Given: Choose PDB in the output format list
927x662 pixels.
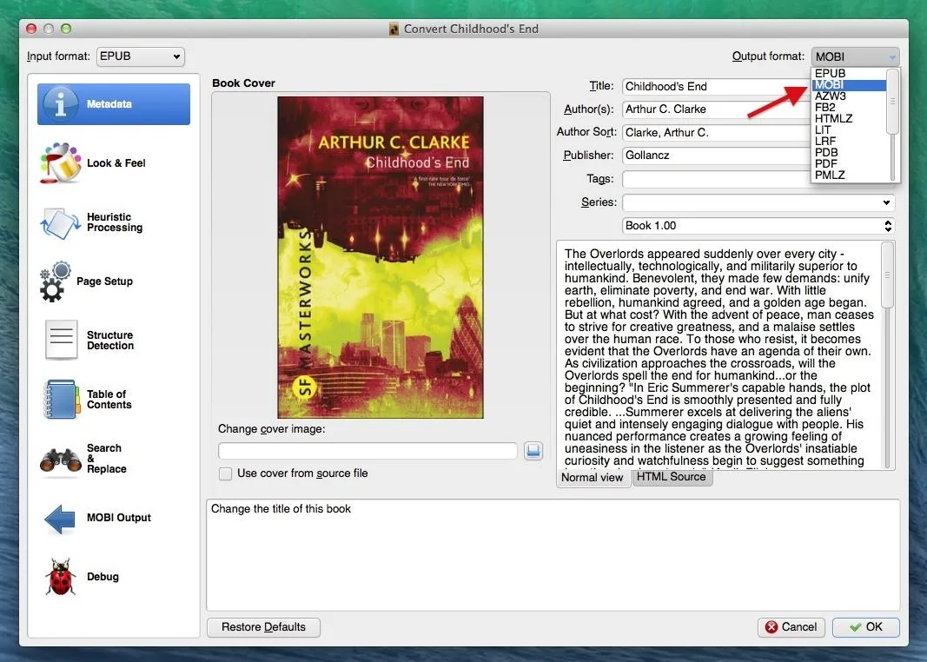Looking at the screenshot, I should (x=848, y=153).
